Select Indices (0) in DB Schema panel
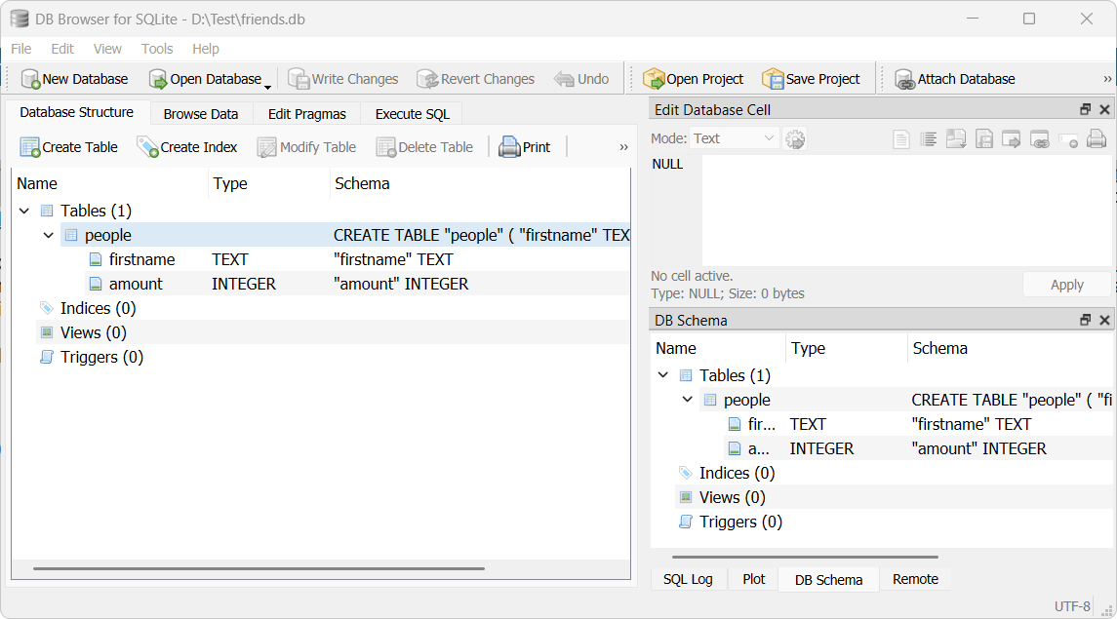The width and height of the screenshot is (1117, 619). click(737, 473)
